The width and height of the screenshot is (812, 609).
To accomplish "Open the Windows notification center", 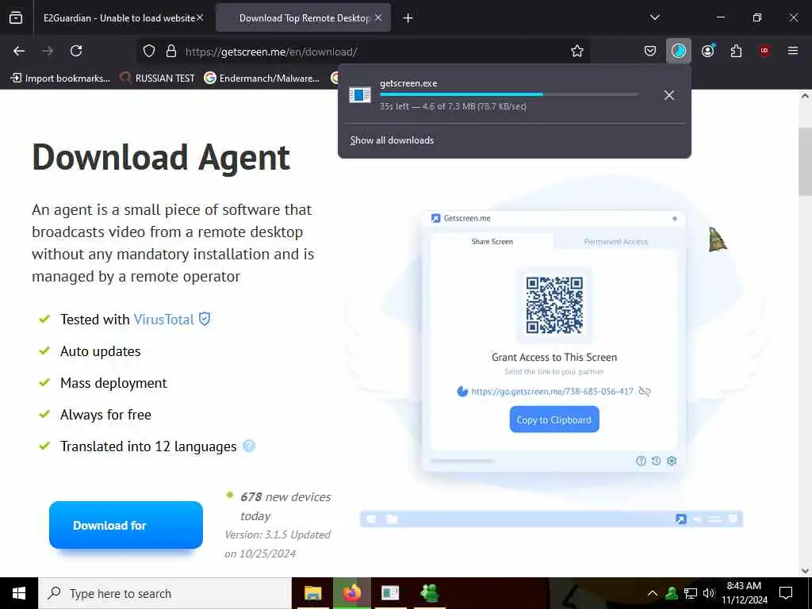I will [786, 593].
